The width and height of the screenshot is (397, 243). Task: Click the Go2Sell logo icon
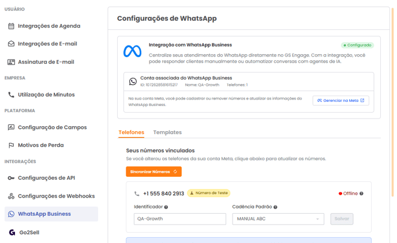12,232
